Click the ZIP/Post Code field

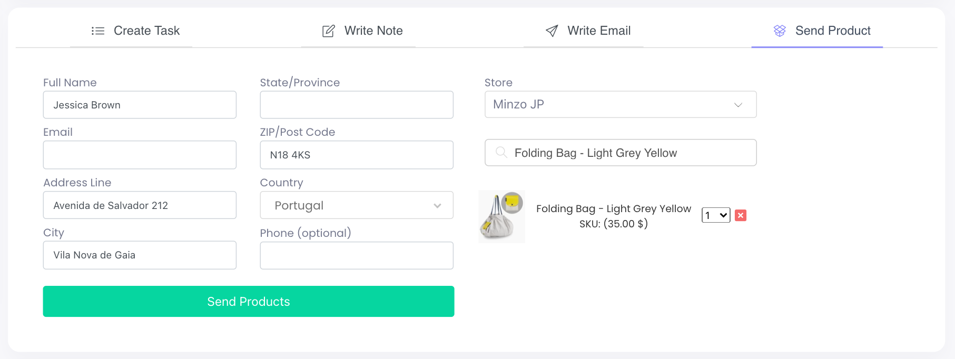(356, 155)
